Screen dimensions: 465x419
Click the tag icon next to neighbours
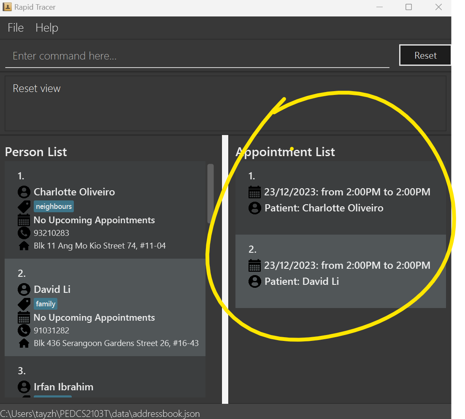24,206
